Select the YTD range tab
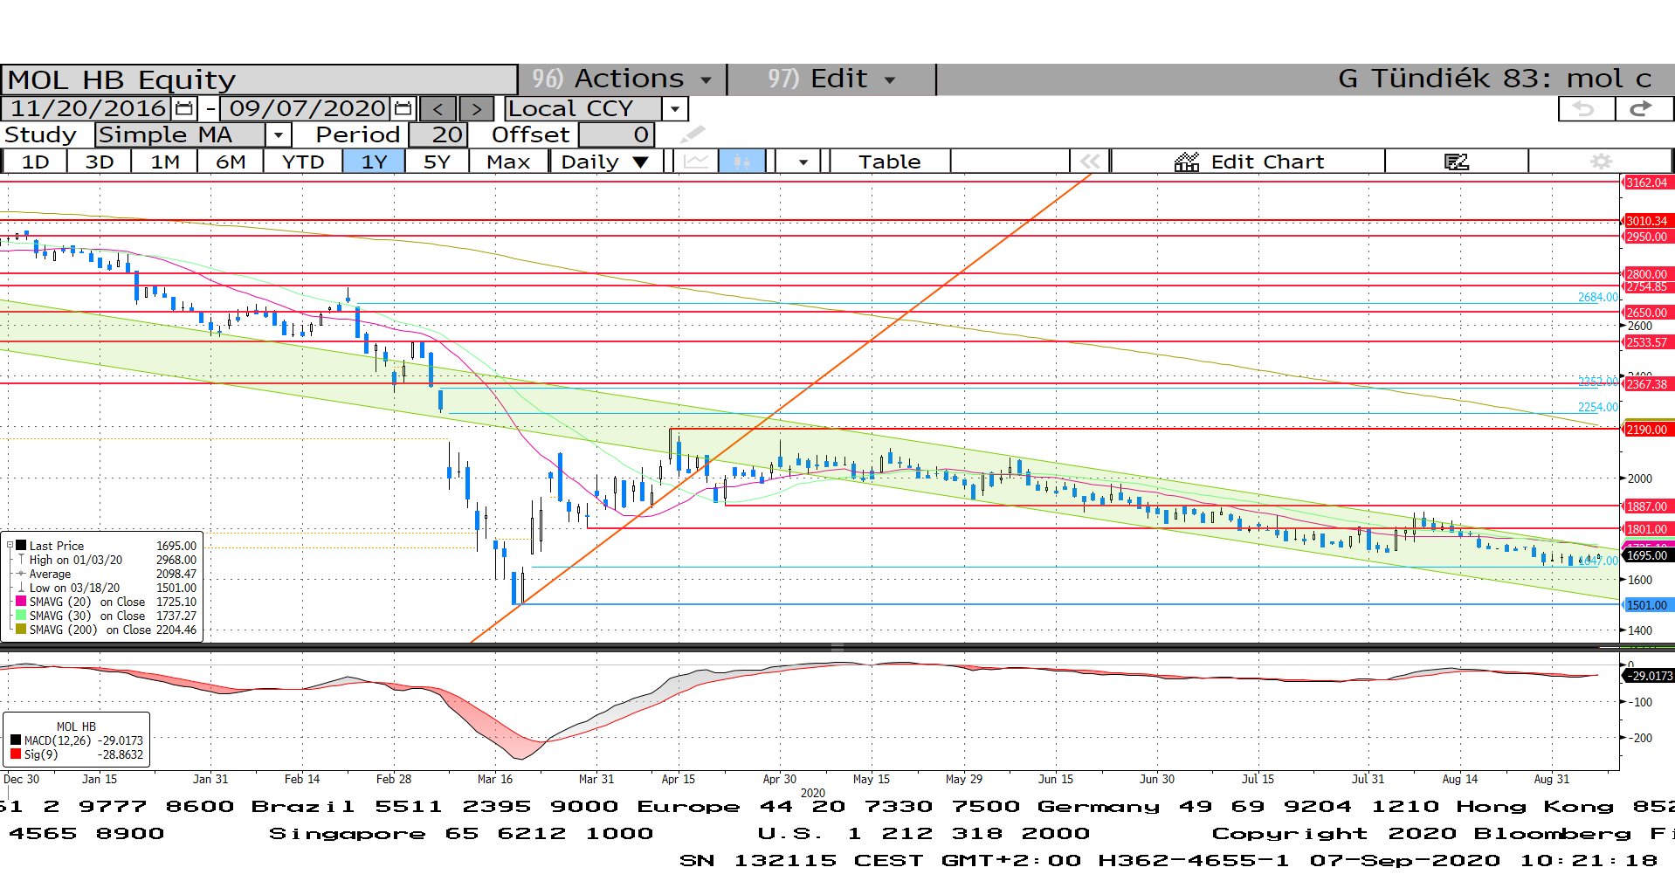Viewport: 1675px width, 895px height. point(303,162)
